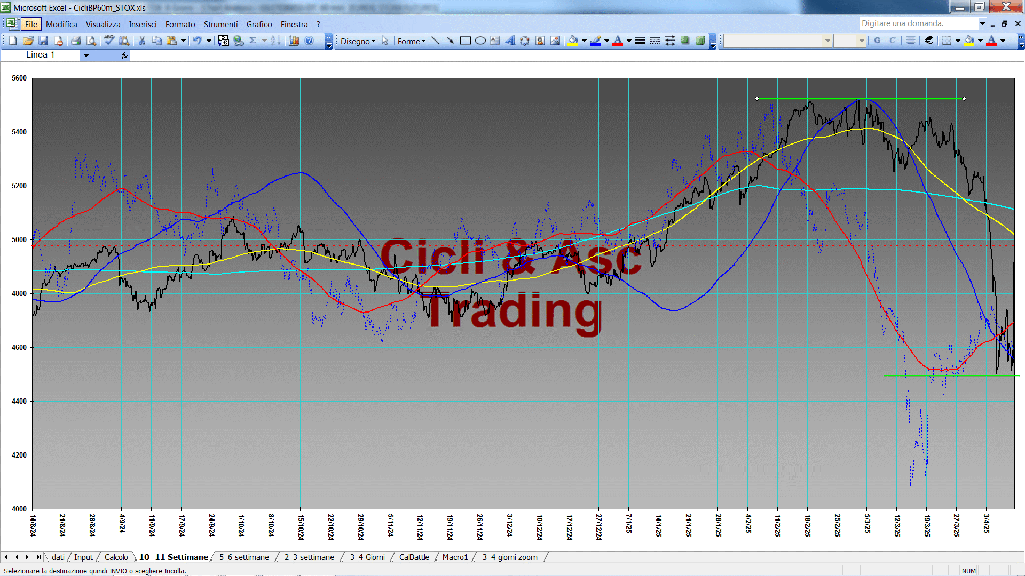This screenshot has height=576, width=1025.
Task: Jump to the last sheet tab arrow
Action: coord(38,557)
